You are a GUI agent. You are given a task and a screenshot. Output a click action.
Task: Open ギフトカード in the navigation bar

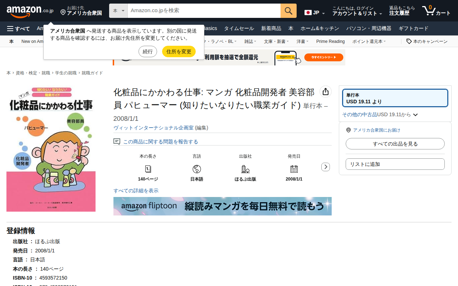pyautogui.click(x=413, y=29)
